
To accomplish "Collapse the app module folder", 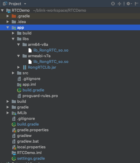I will tap(8, 28).
